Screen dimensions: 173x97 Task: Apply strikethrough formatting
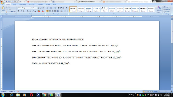(x=28, y=11)
